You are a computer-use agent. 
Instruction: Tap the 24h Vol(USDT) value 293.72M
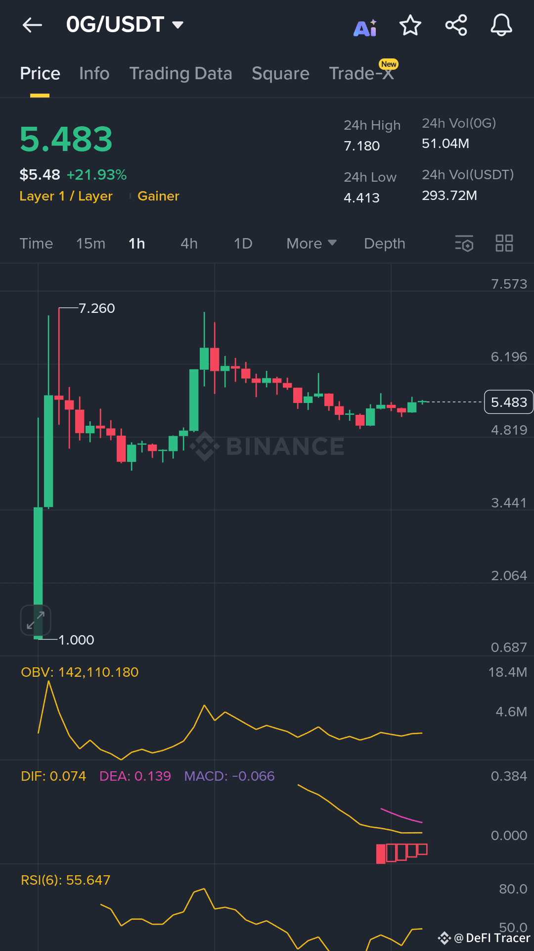449,196
